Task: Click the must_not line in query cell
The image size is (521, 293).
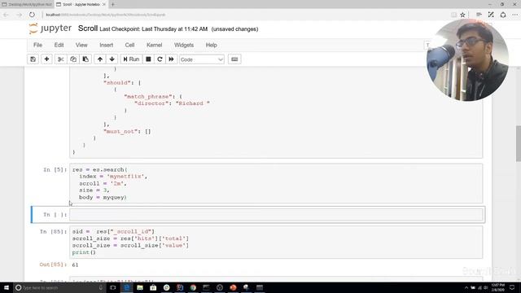Action: (x=127, y=132)
